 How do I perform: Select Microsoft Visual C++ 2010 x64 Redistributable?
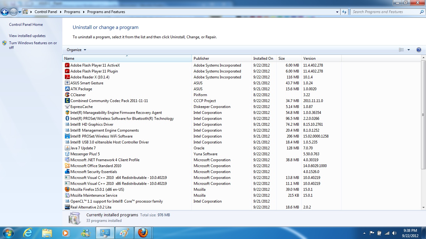(202, 178)
